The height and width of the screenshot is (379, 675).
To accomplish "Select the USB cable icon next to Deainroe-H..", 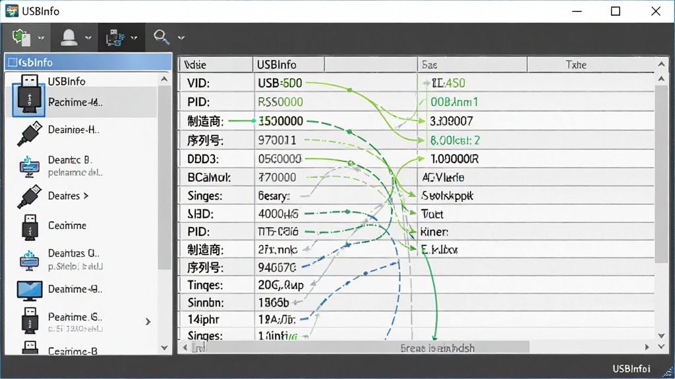I will pos(30,134).
